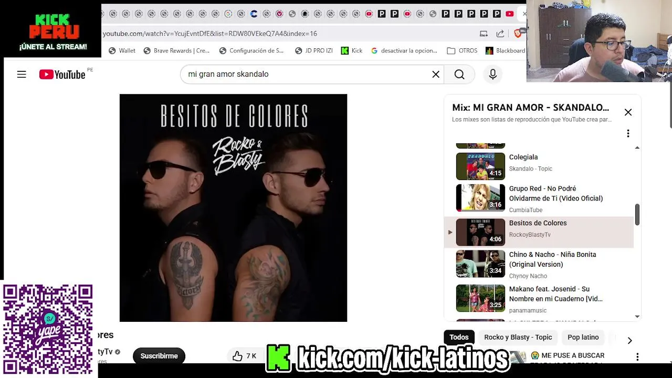Click the playlist scroll up arrow

(637, 148)
